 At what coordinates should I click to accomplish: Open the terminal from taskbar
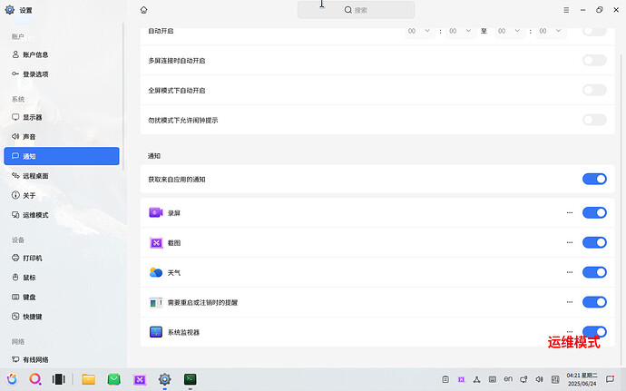(x=190, y=379)
